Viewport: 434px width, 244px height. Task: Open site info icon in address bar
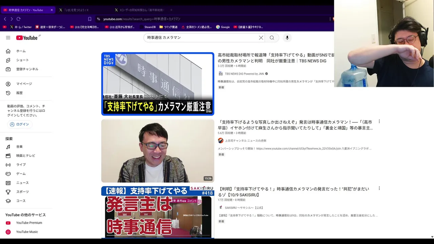99,19
